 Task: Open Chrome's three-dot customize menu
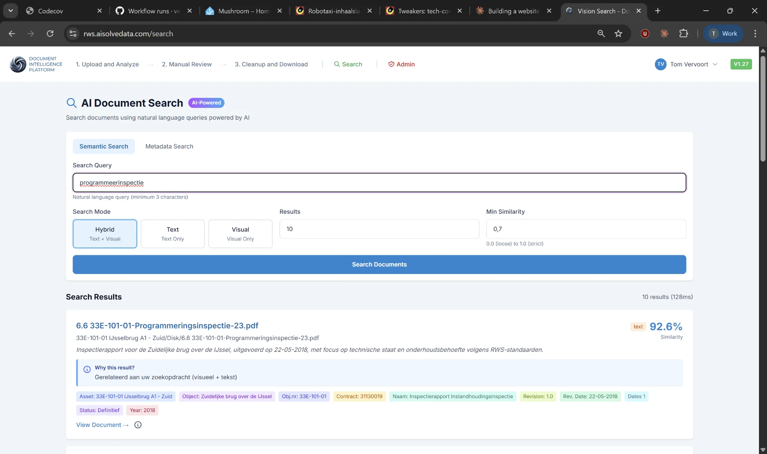(755, 34)
